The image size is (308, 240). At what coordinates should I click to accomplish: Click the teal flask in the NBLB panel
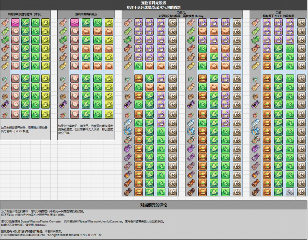256,79
